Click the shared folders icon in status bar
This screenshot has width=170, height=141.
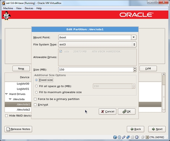point(132,137)
